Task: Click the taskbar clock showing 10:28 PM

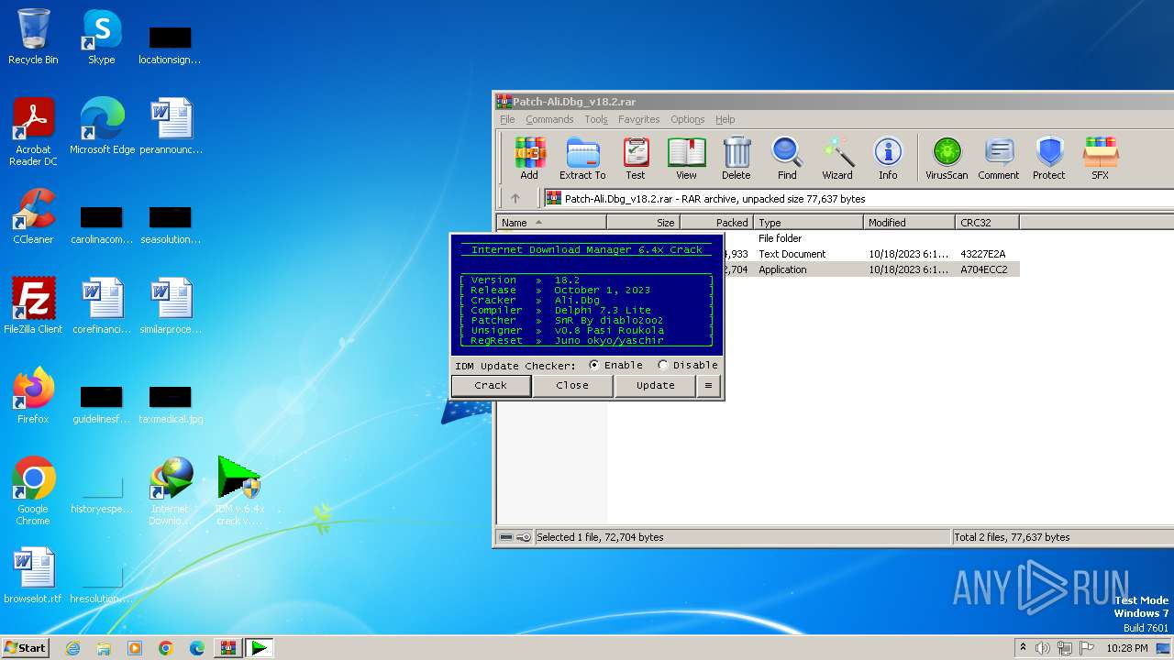Action: 1126,648
